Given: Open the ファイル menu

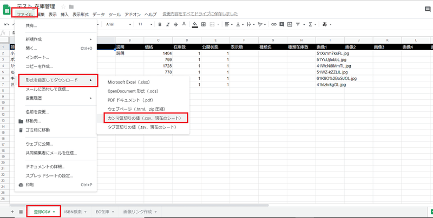Looking at the screenshot, I should coord(25,15).
